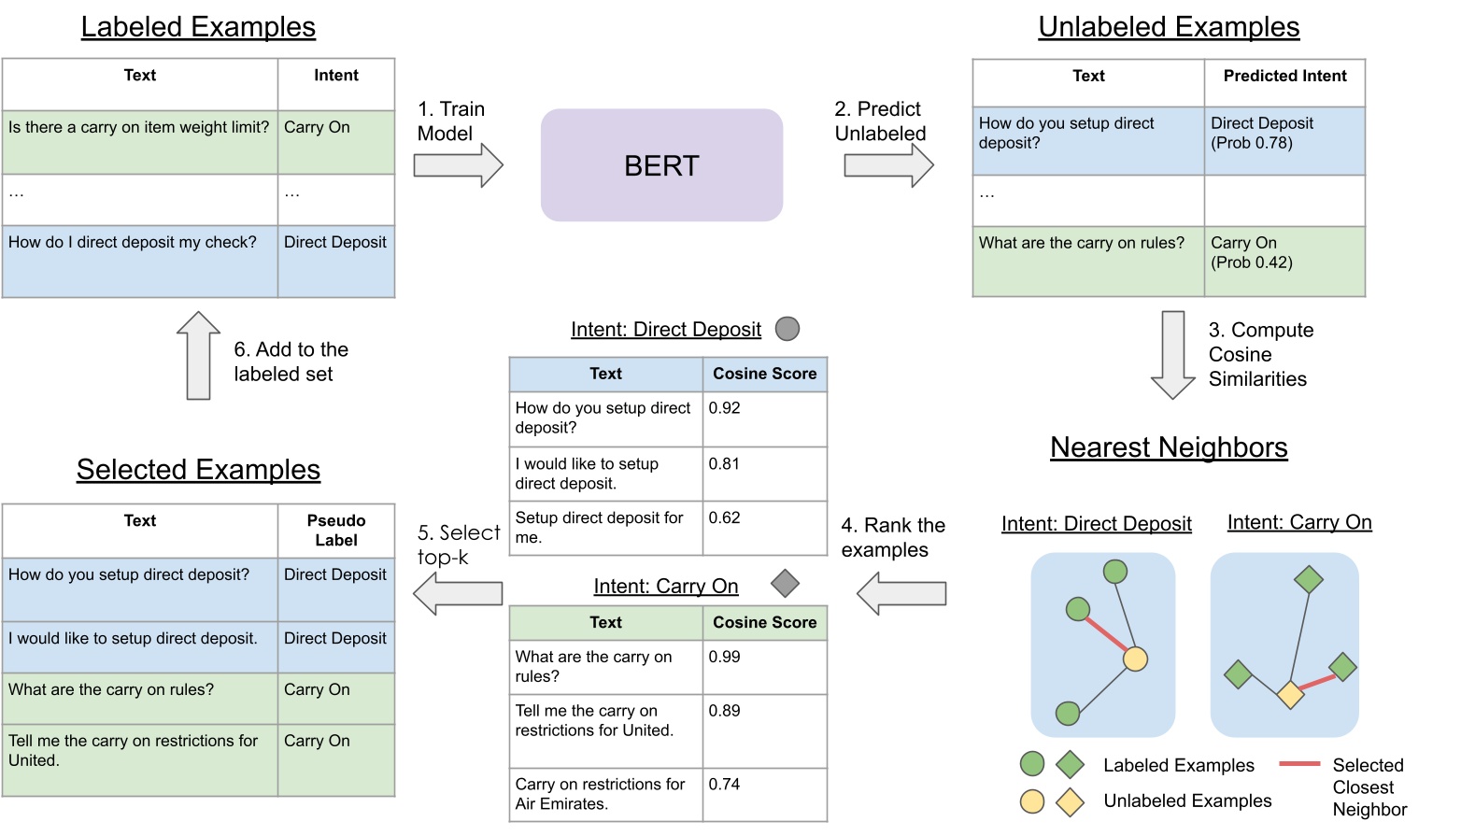The image size is (1461, 836).
Task: Select the 'Labeled Examples' heading
Action: tap(198, 27)
